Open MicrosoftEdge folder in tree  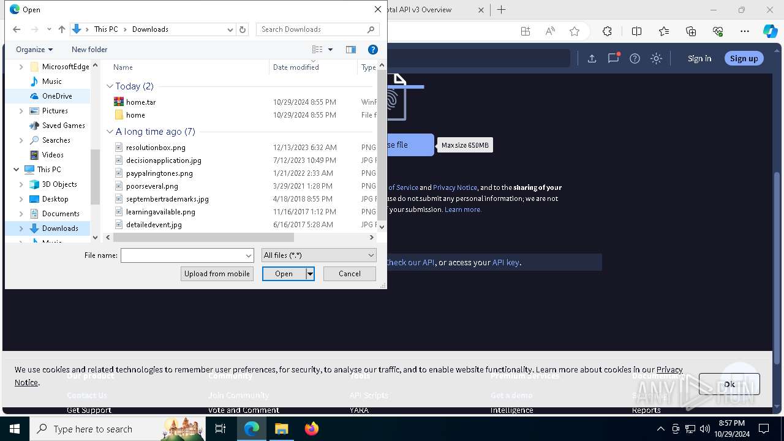[65, 67]
